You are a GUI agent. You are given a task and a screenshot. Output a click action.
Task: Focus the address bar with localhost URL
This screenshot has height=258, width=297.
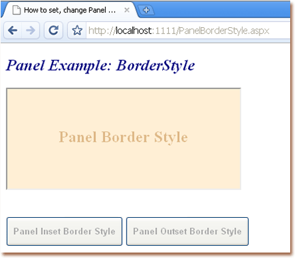[x=187, y=31]
